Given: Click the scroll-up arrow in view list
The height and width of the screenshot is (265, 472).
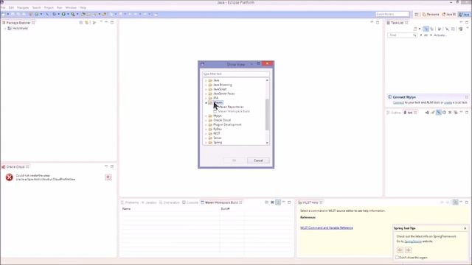Looking at the screenshot, I should [x=267, y=80].
